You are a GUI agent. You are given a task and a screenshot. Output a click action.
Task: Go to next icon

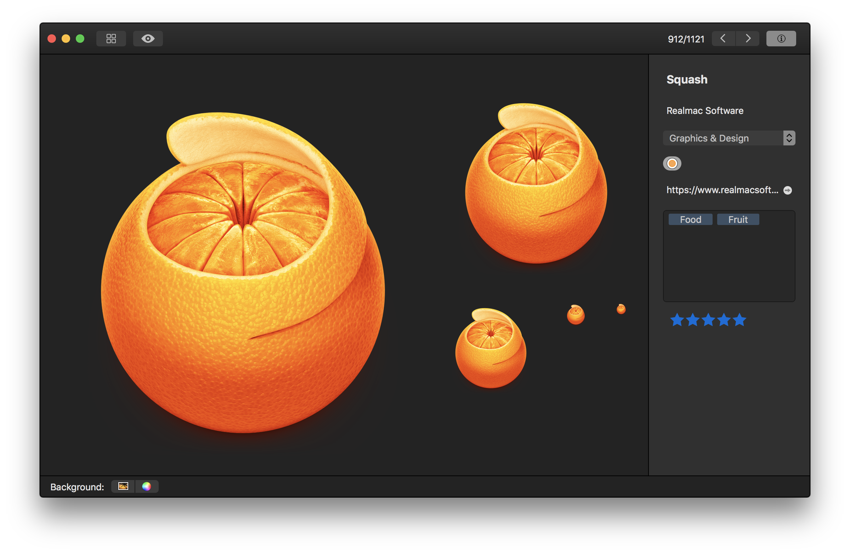tap(748, 39)
